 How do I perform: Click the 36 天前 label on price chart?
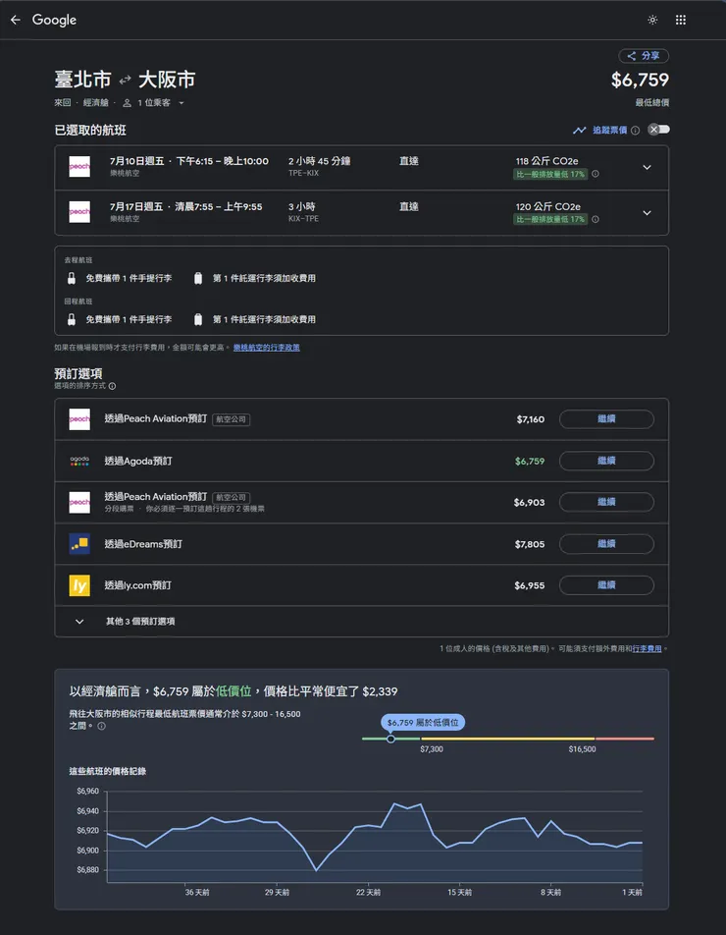tap(197, 893)
